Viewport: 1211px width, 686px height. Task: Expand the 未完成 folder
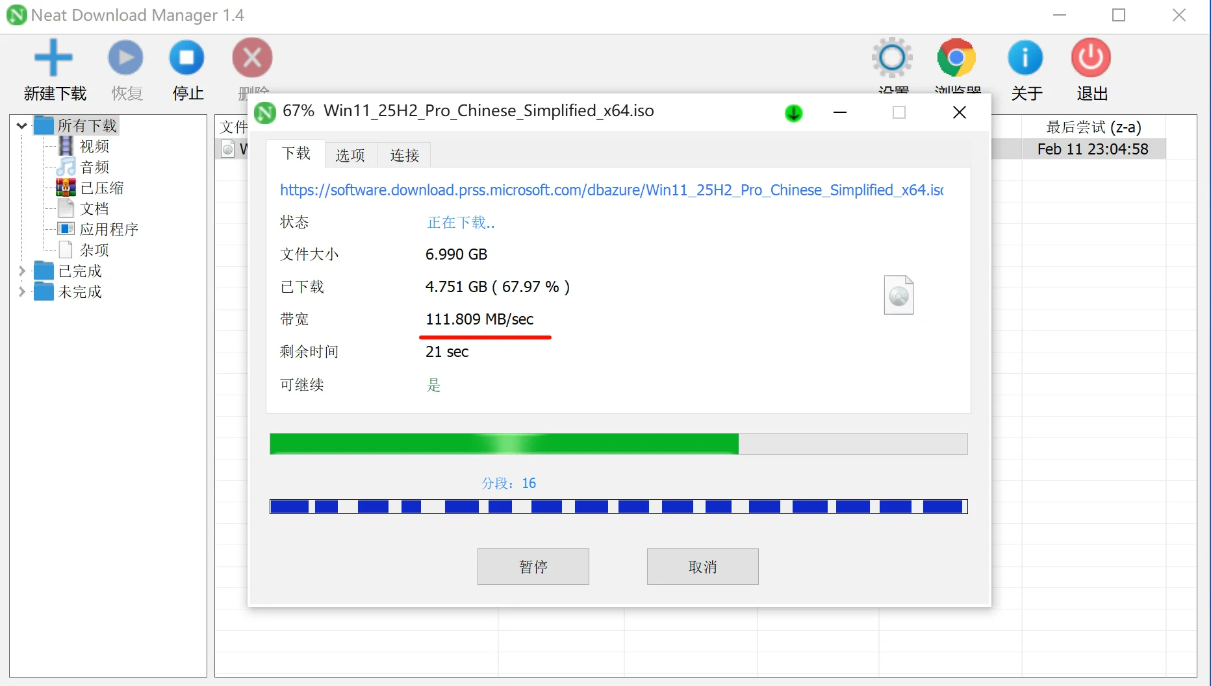[21, 291]
